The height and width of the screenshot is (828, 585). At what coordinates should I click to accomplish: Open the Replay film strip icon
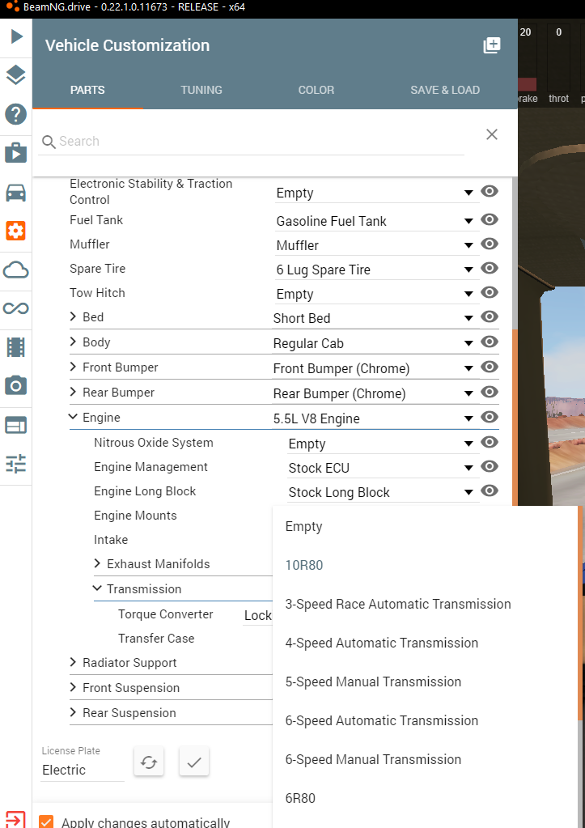click(16, 347)
